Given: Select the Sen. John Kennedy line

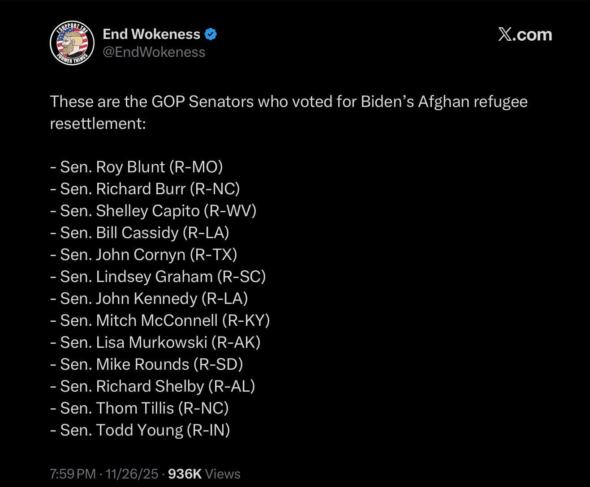Looking at the screenshot, I should coord(149,298).
